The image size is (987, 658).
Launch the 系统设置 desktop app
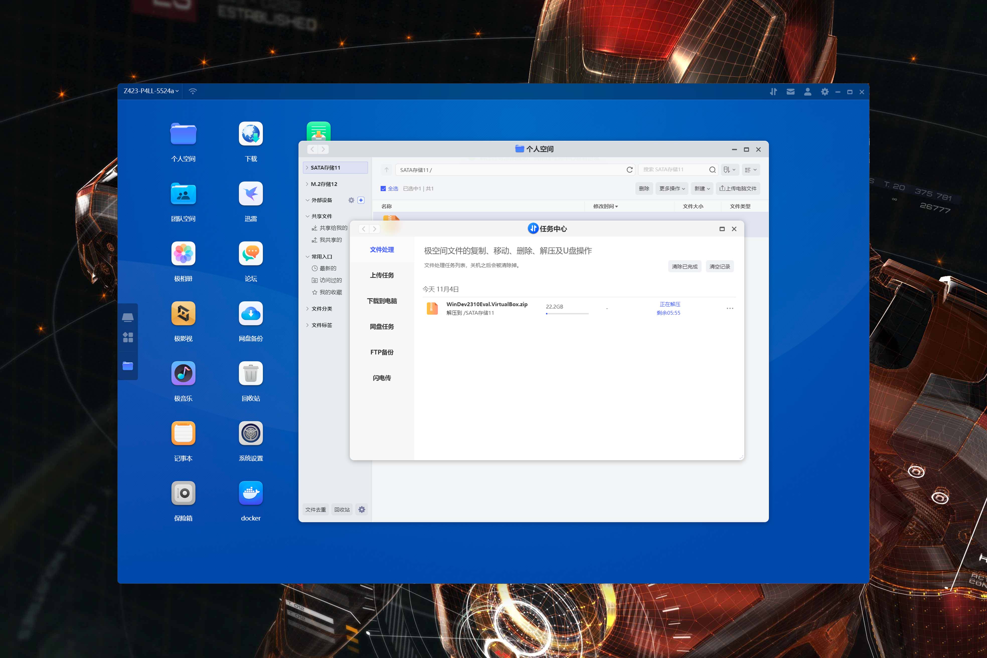click(251, 434)
